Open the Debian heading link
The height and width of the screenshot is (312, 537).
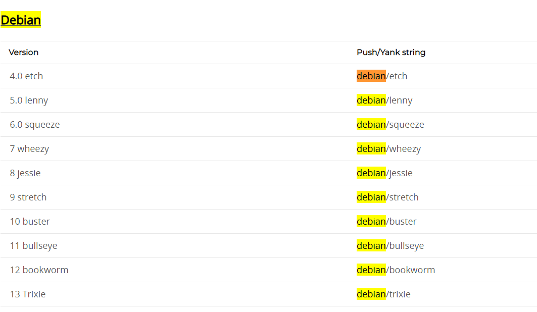21,20
